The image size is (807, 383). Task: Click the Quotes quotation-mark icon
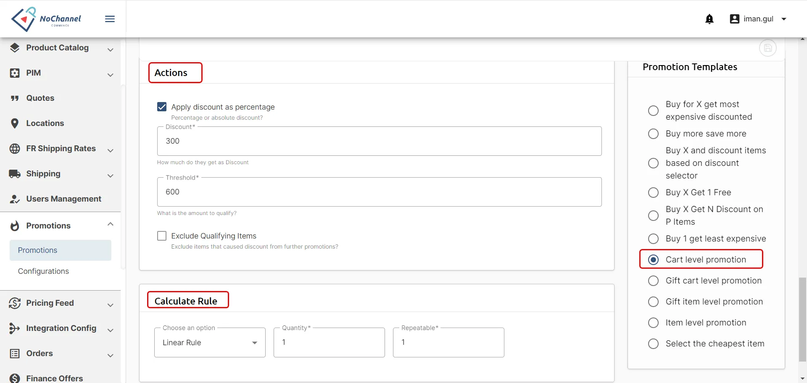[x=15, y=98]
